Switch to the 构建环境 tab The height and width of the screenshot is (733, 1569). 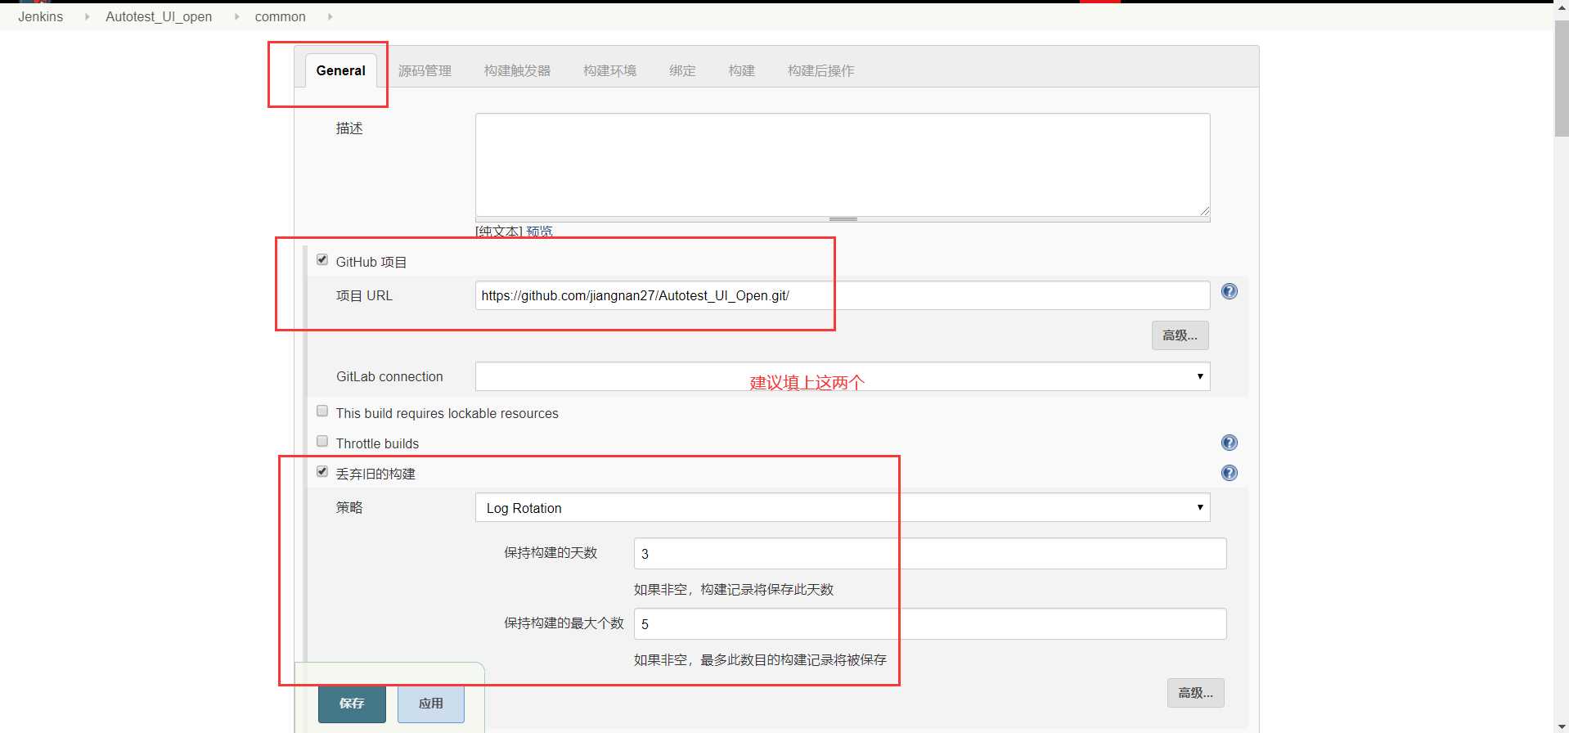609,70
